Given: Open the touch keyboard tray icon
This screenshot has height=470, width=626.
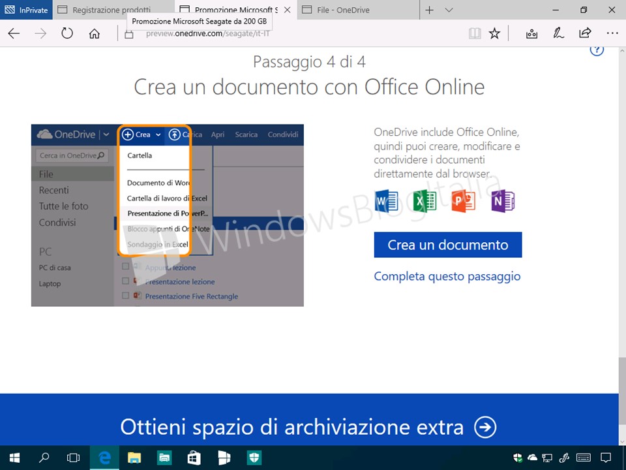Looking at the screenshot, I should coord(584,458).
